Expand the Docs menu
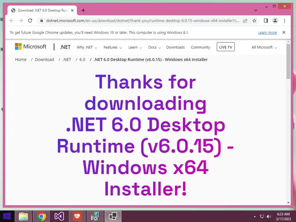Image resolution: width=296 pixels, height=222 pixels. pyautogui.click(x=154, y=47)
